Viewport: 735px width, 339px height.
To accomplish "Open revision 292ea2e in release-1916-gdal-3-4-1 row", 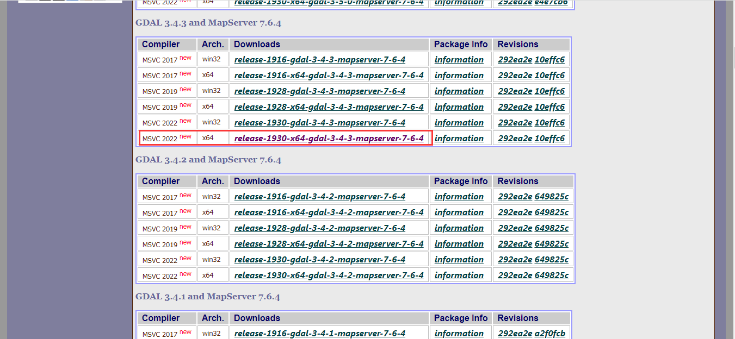I will (515, 334).
